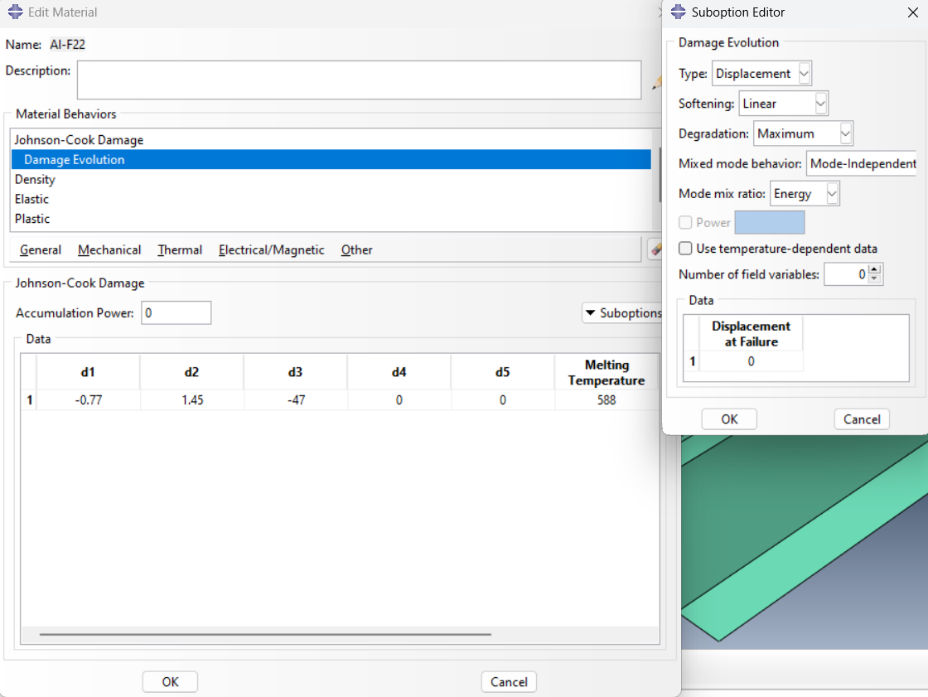Open the Softening dropdown showing Linear
The image size is (928, 697).
pos(783,104)
